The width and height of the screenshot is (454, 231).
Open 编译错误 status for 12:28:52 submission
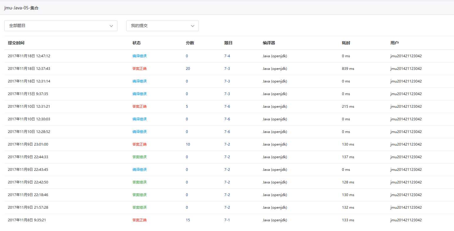point(139,132)
